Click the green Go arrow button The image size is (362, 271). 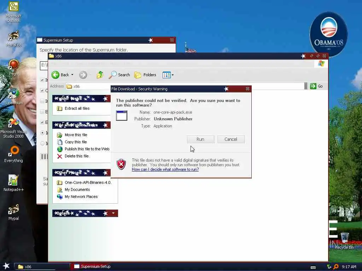313,86
